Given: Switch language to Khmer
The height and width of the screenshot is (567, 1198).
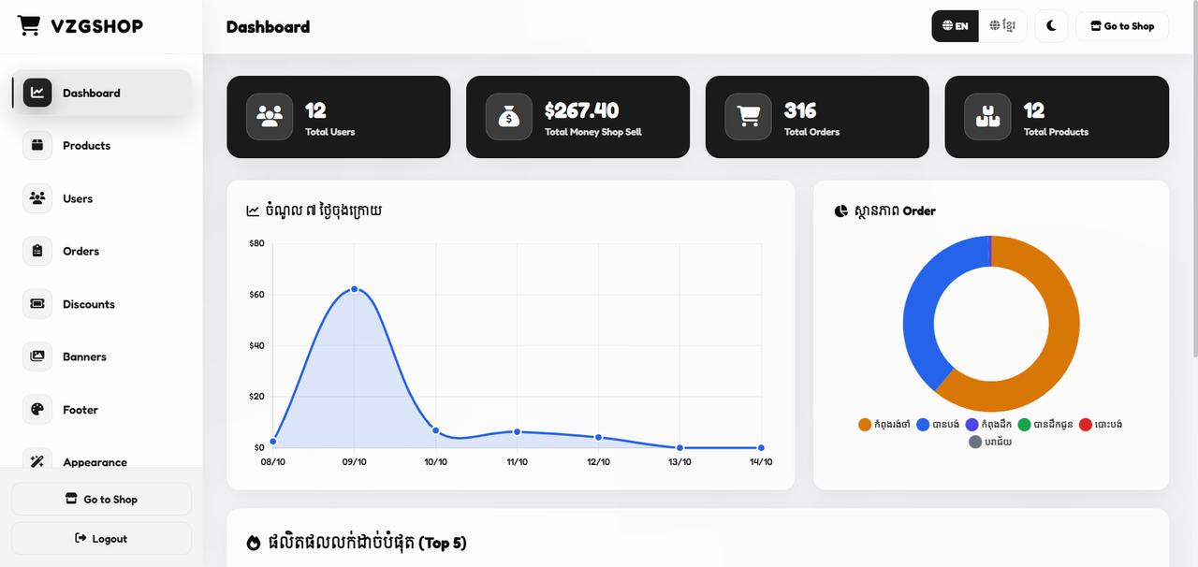Looking at the screenshot, I should [x=1002, y=26].
